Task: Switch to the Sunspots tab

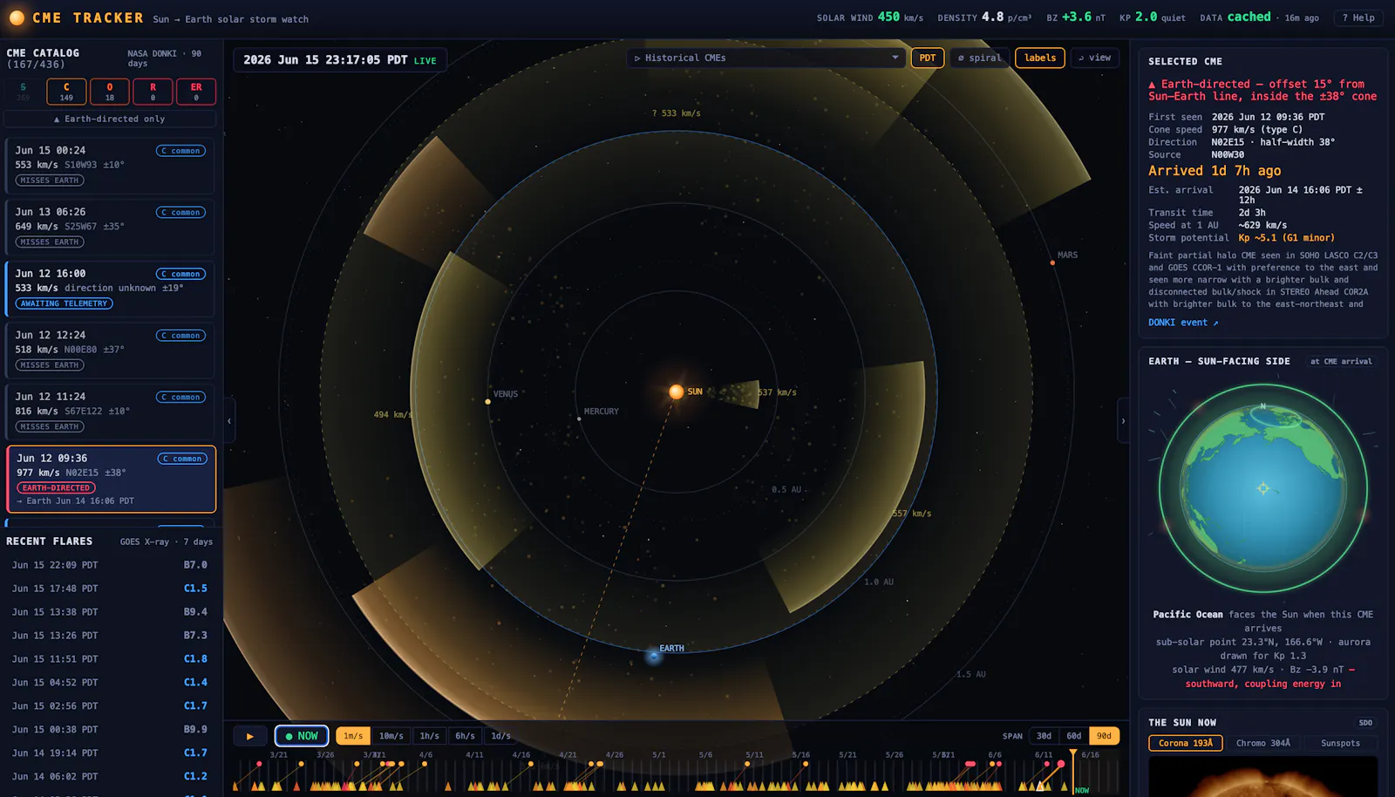Action: tap(1340, 743)
